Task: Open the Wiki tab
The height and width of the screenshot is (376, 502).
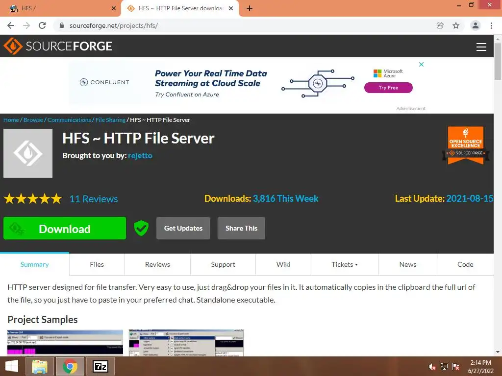Action: (283, 264)
